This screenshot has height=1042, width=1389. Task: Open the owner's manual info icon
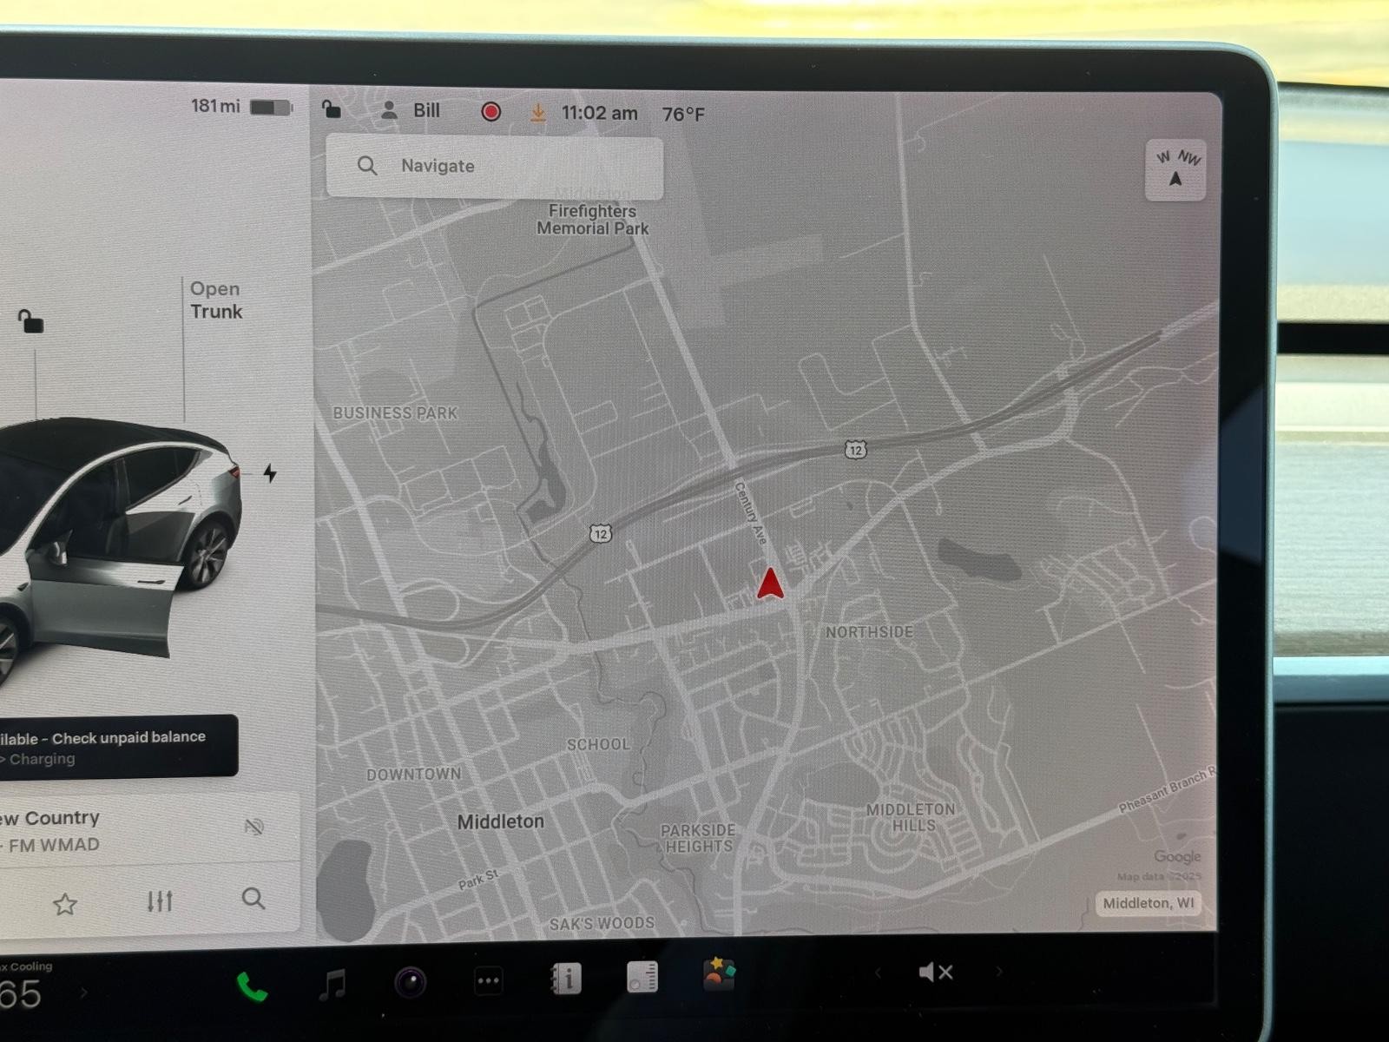565,979
